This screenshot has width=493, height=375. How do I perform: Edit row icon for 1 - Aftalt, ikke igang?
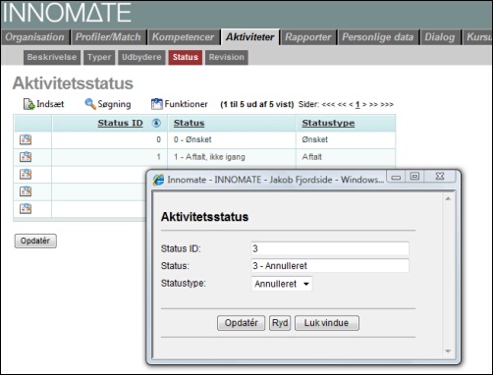point(26,157)
